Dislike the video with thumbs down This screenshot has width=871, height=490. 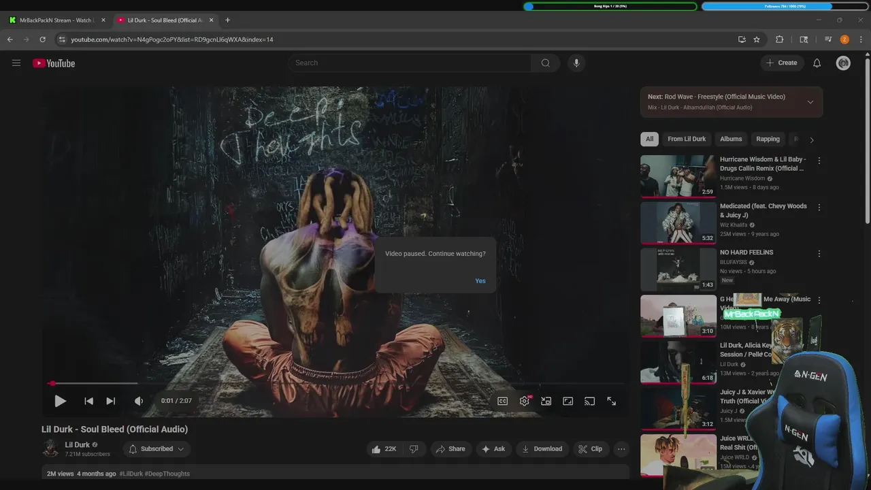pos(414,449)
